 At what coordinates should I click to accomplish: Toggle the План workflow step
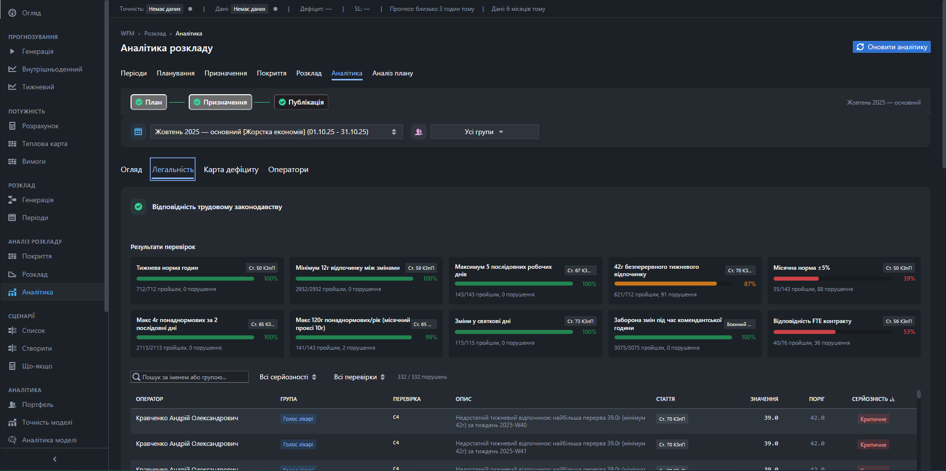tap(149, 102)
